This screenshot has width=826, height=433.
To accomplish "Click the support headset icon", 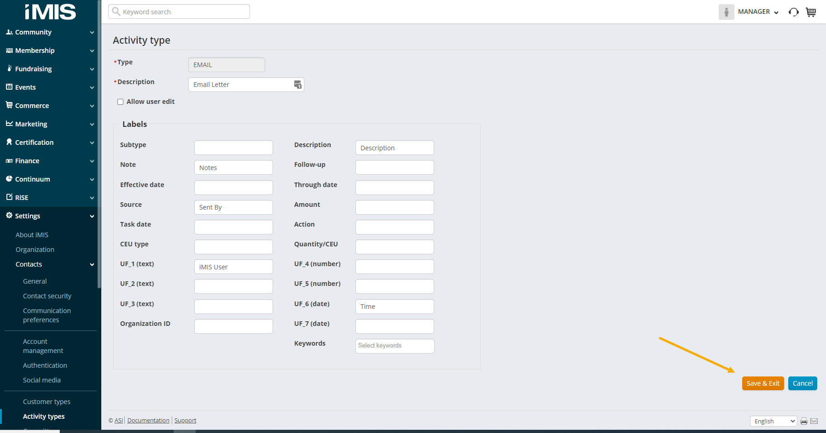I will 793,12.
